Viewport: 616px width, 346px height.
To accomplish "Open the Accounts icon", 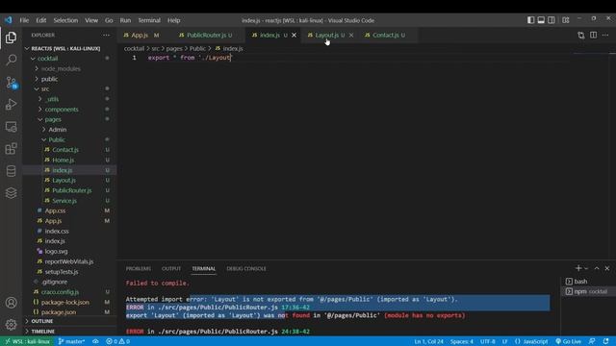I will click(11, 303).
